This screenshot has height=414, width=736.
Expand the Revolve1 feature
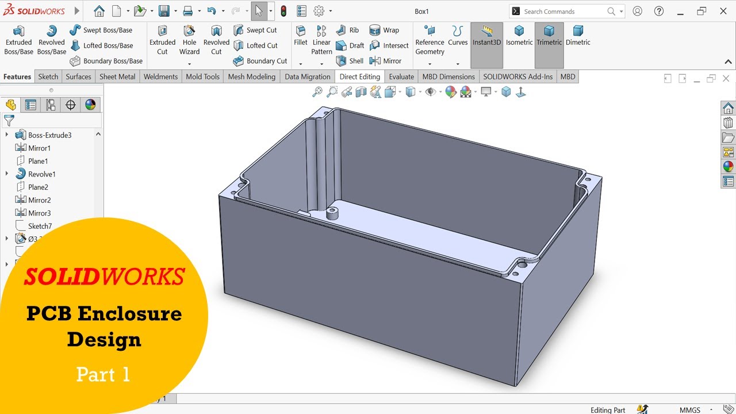coord(7,174)
